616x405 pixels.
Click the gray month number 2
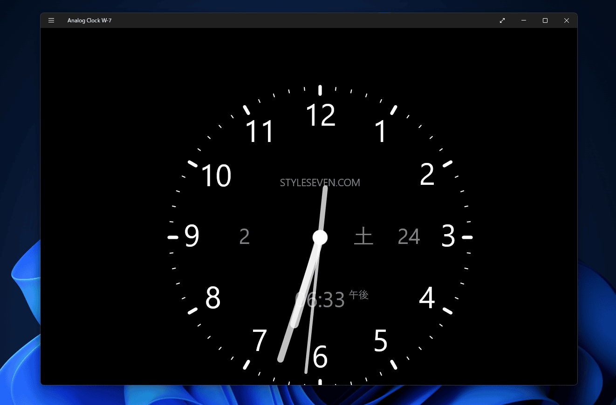(x=244, y=236)
